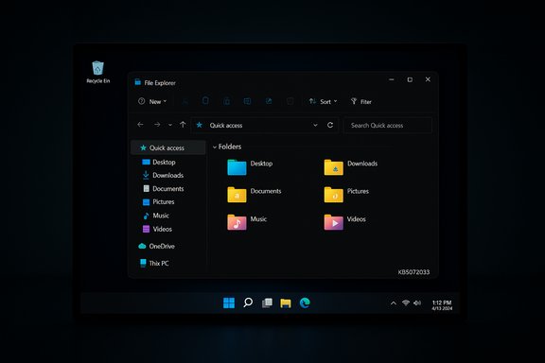Screen dimensions: 545x363
Task: Select Downloads in the sidebar
Action: (164, 176)
